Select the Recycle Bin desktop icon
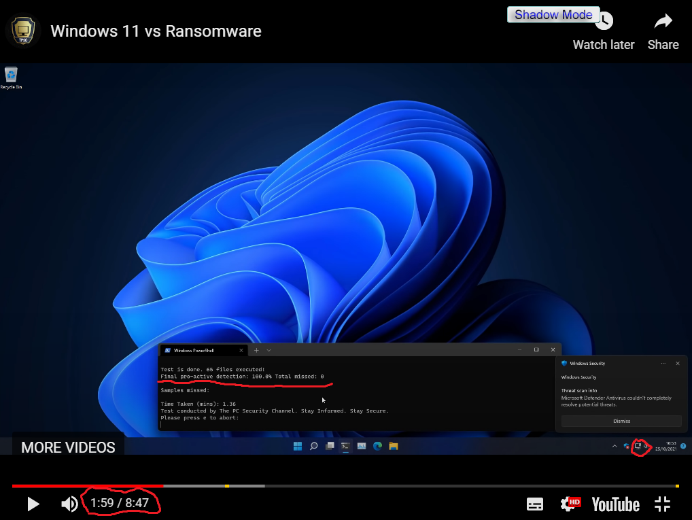Screen dimensions: 692x520 tap(11, 78)
